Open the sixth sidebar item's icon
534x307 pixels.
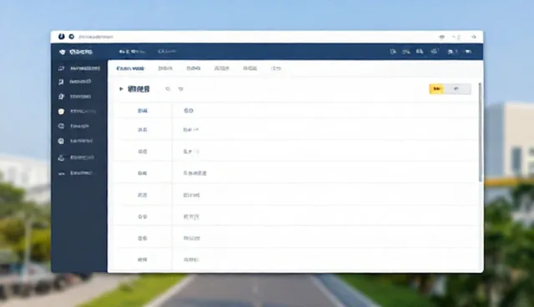pyautogui.click(x=61, y=141)
